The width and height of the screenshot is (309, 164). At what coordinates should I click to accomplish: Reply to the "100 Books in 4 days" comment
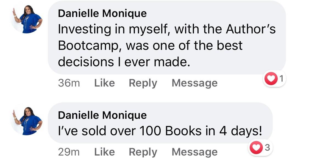(x=143, y=152)
